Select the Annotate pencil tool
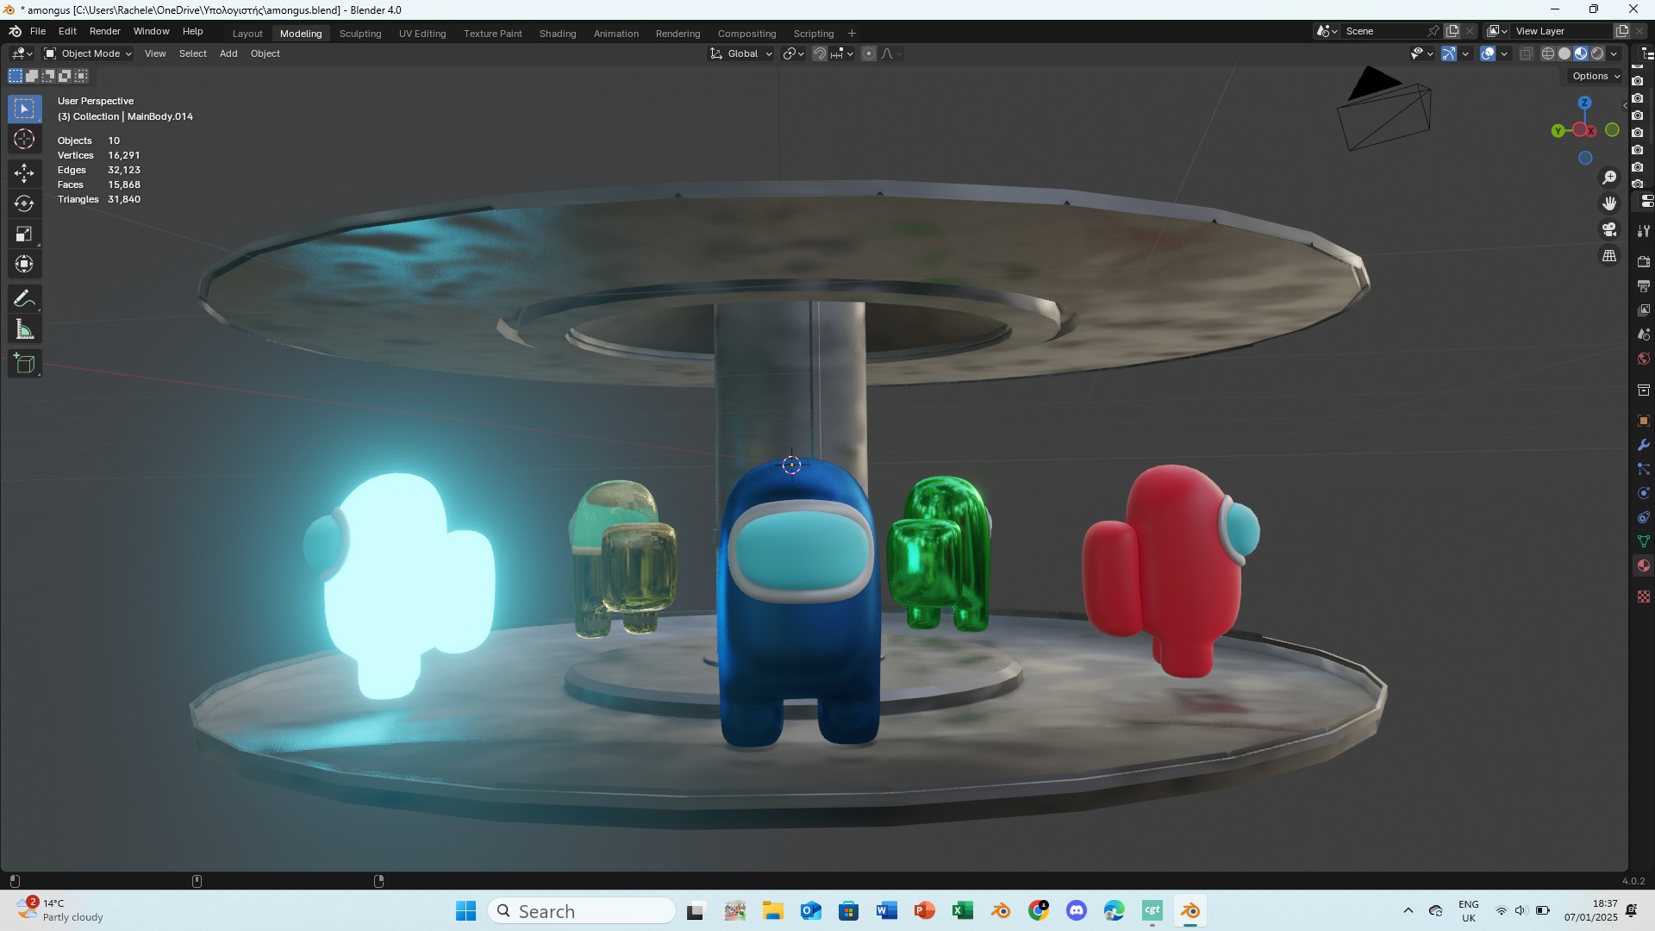Image resolution: width=1655 pixels, height=931 pixels. [x=24, y=299]
